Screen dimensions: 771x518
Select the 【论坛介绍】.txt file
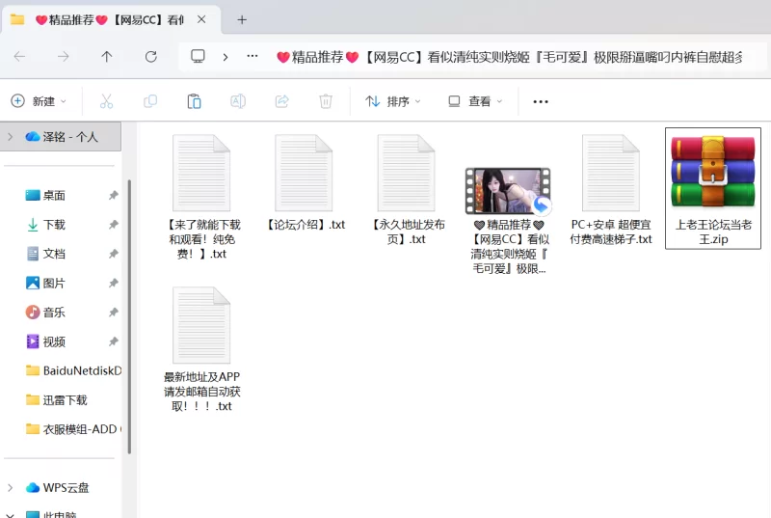coord(305,183)
